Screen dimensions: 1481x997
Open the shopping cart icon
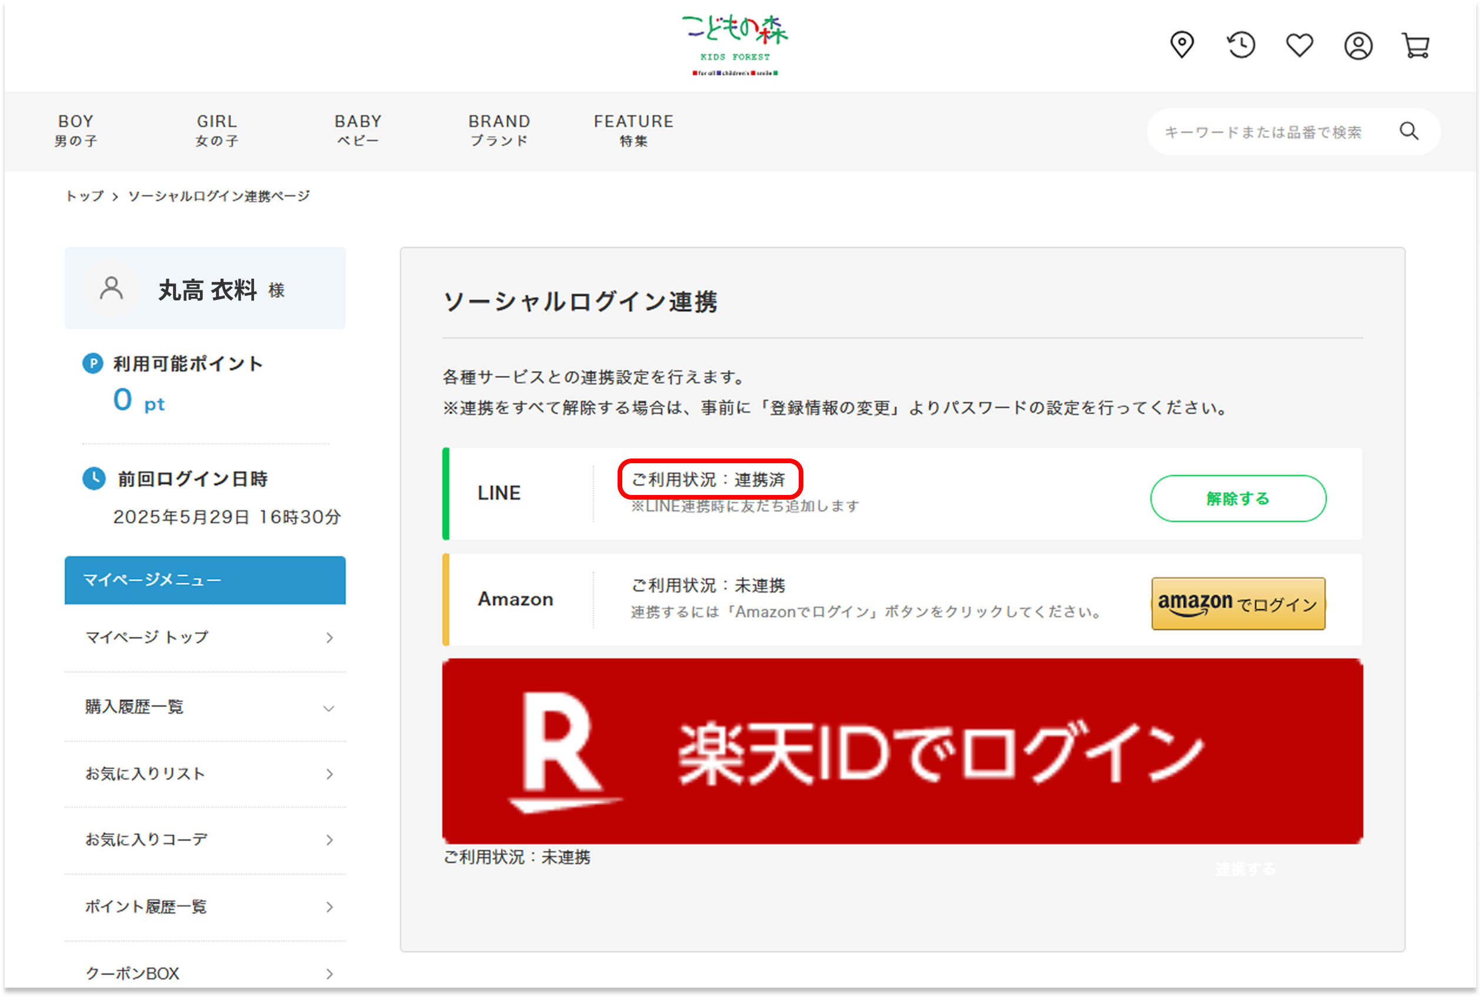1416,46
